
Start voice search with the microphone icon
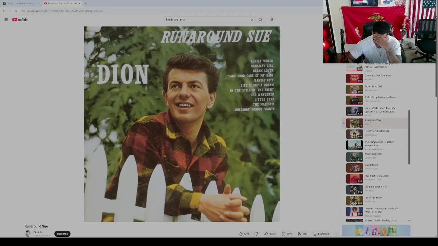tap(272, 19)
